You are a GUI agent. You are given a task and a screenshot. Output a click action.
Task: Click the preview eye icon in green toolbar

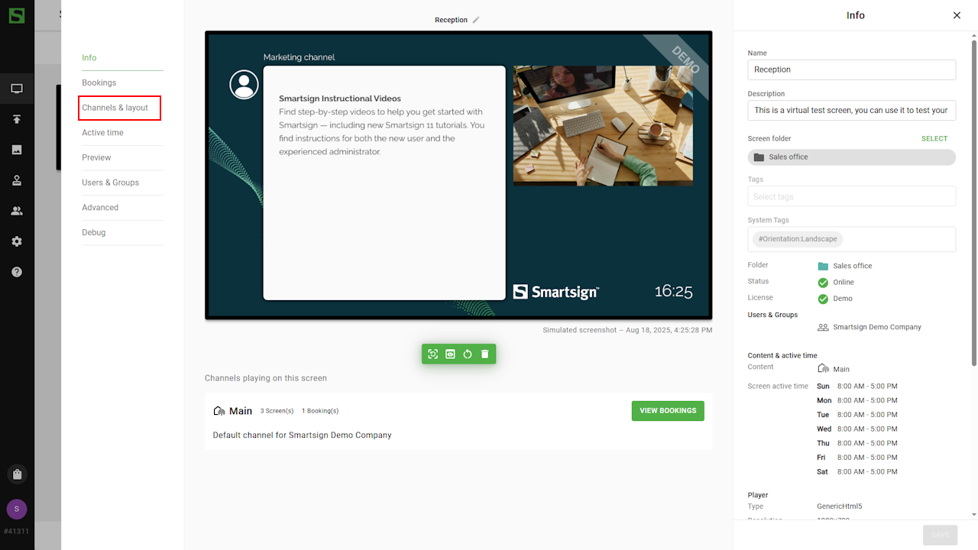tap(450, 354)
